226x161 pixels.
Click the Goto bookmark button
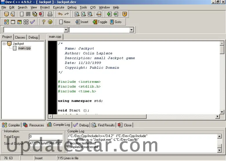[116, 22]
